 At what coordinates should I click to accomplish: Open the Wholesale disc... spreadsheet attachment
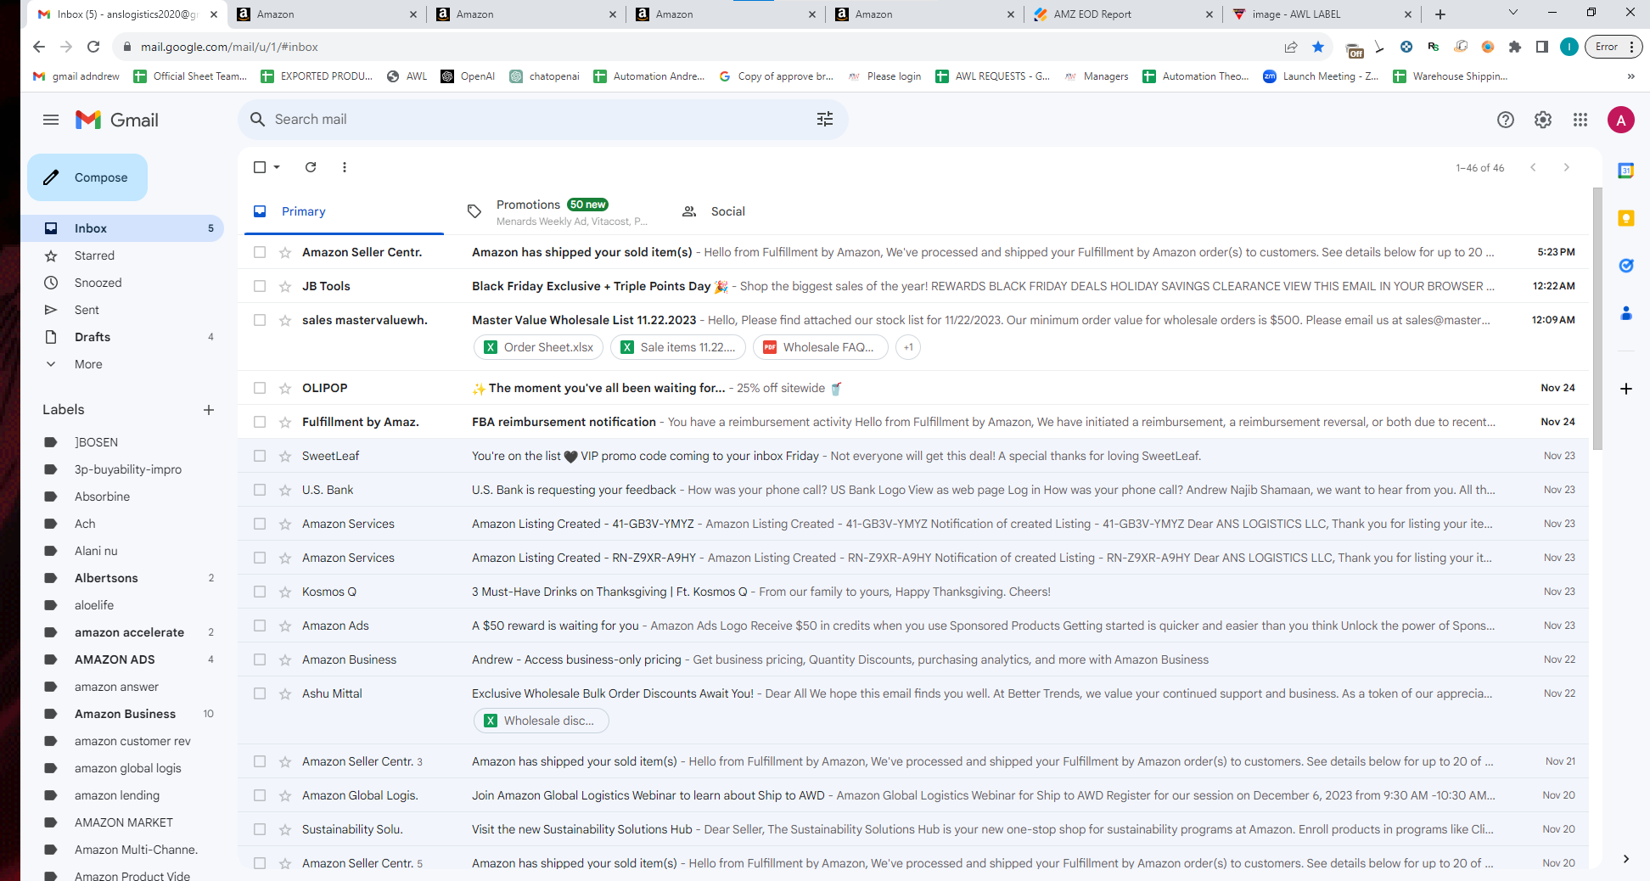click(541, 721)
